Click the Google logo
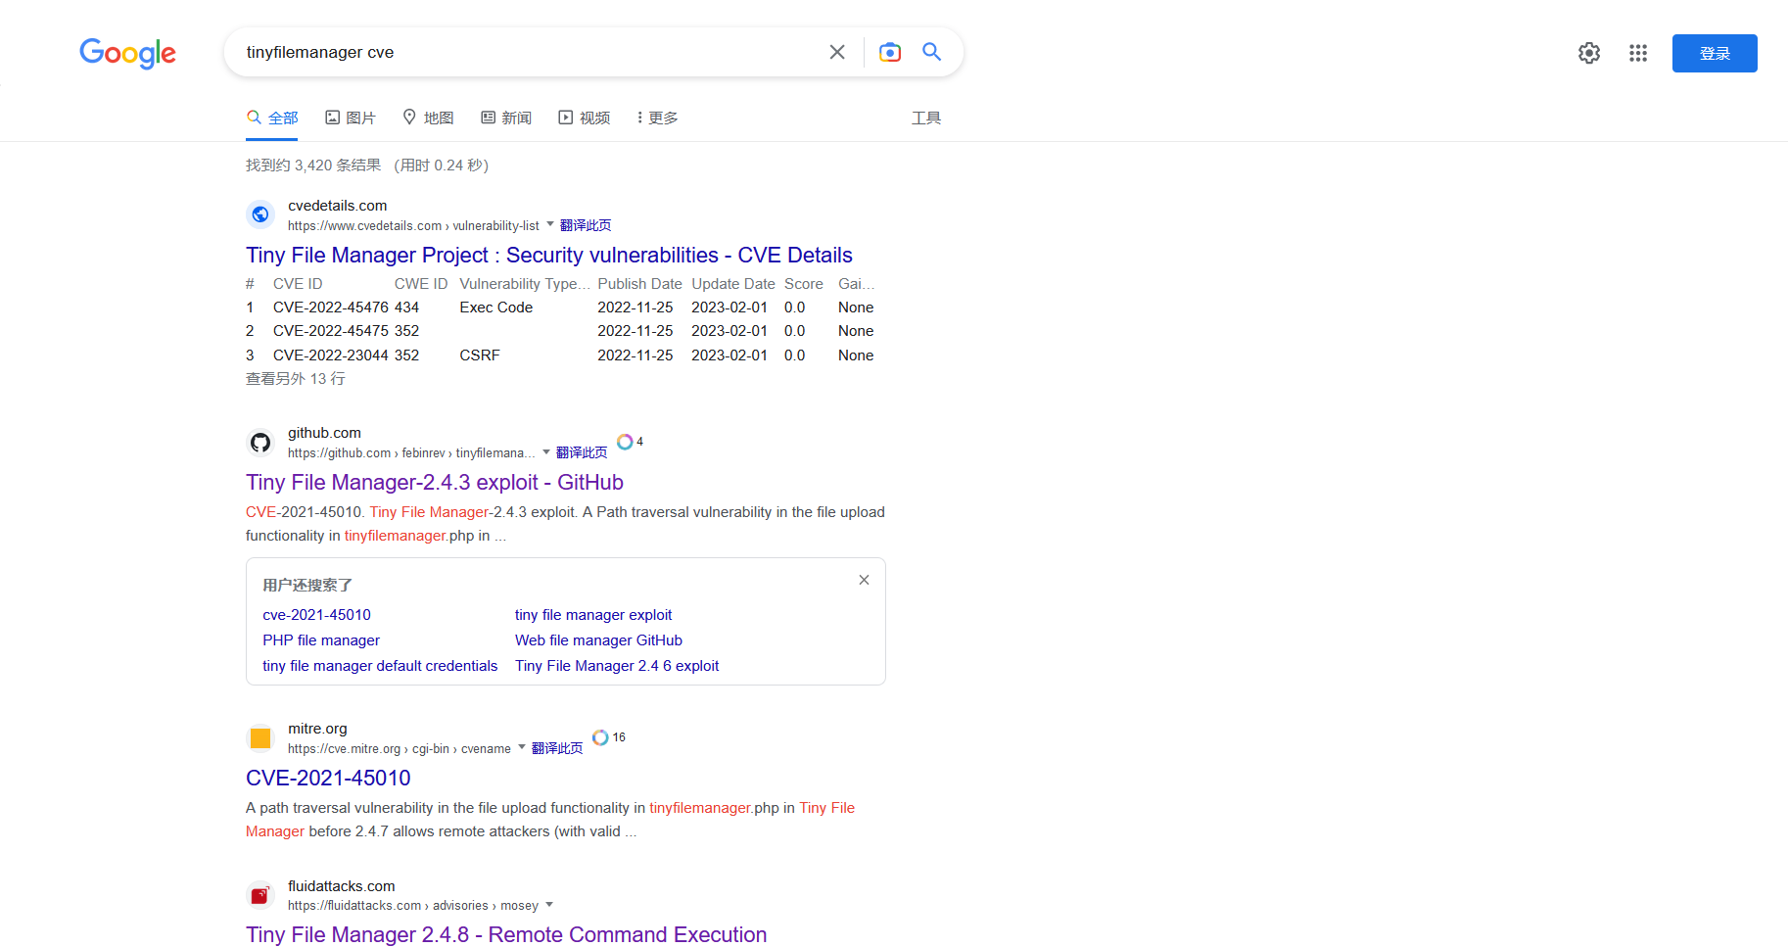 [127, 53]
